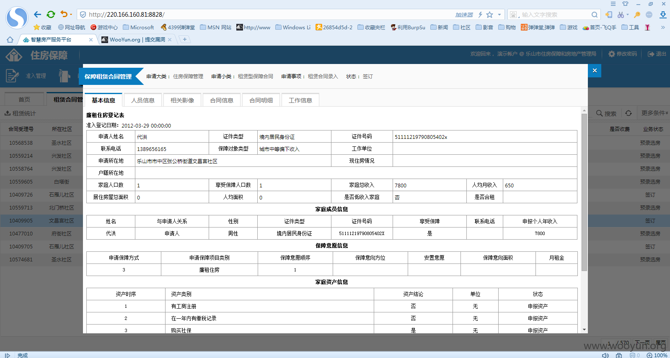Open dropdown next to undo arrow
The width and height of the screenshot is (670, 358).
click(71, 15)
